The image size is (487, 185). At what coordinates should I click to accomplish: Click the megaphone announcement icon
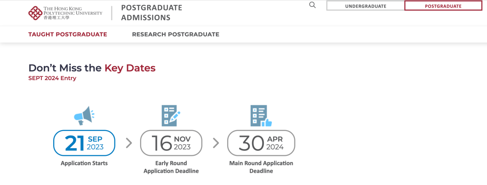(x=84, y=115)
